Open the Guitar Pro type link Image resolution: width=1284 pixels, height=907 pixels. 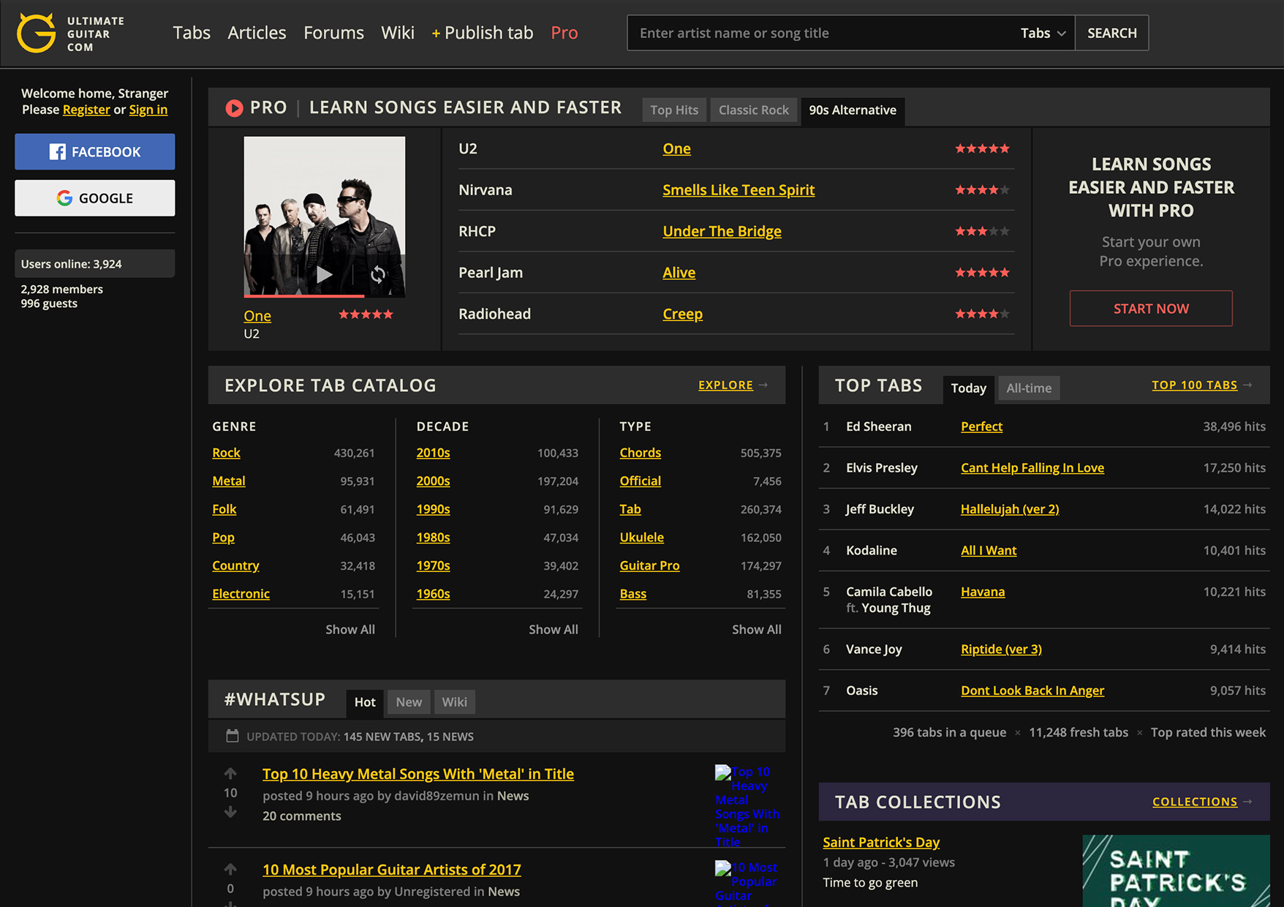click(649, 565)
